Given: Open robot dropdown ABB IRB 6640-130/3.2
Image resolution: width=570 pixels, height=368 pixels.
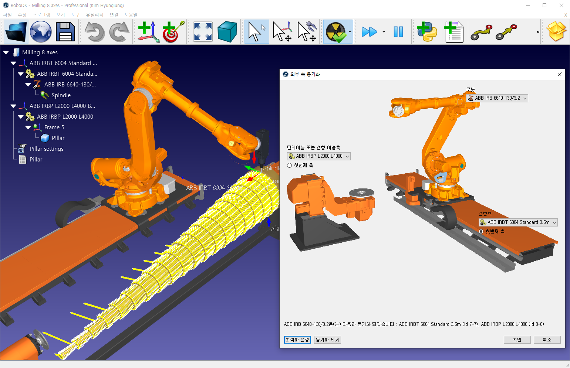Looking at the screenshot, I should (x=497, y=98).
